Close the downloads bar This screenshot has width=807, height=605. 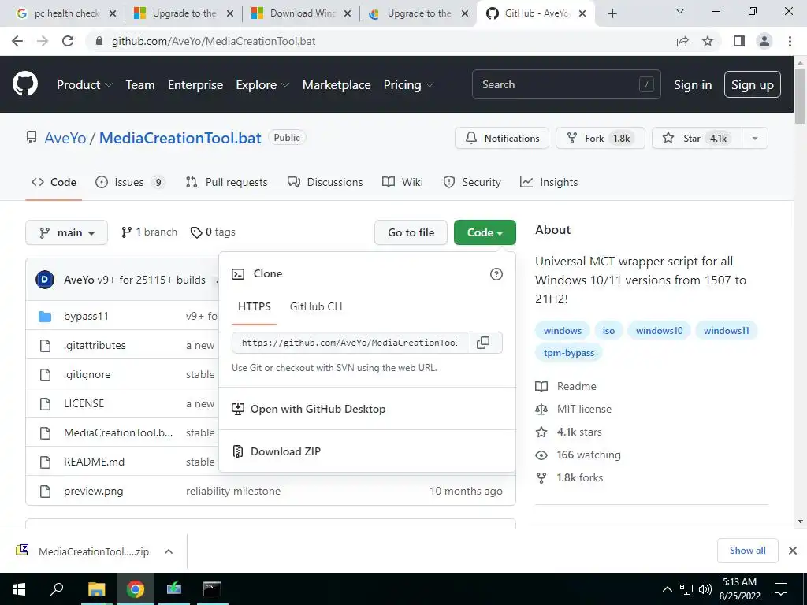[x=793, y=551]
